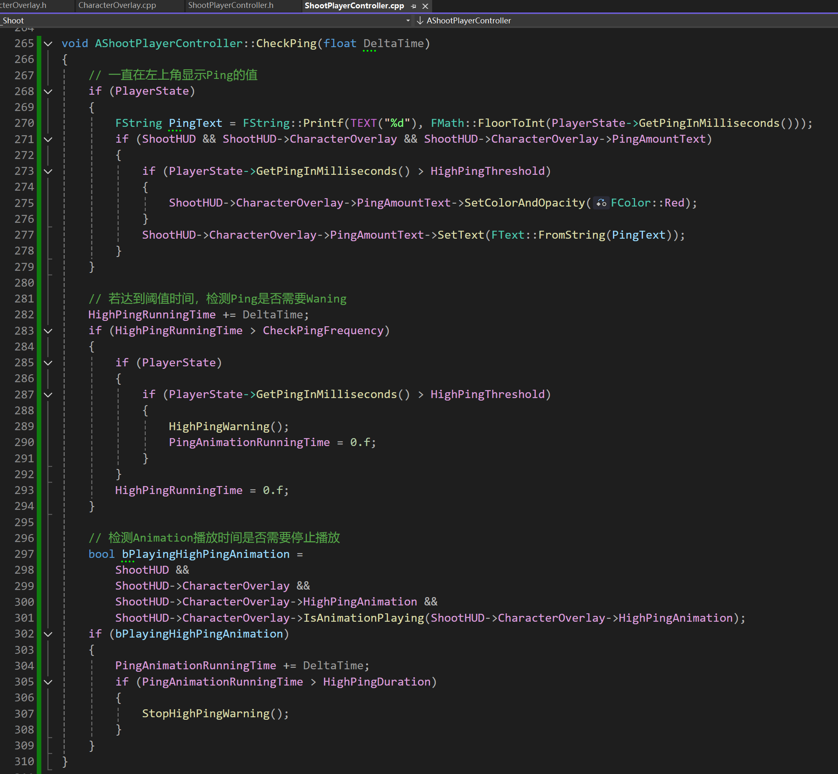Click line number 297 in the margin

(x=24, y=554)
